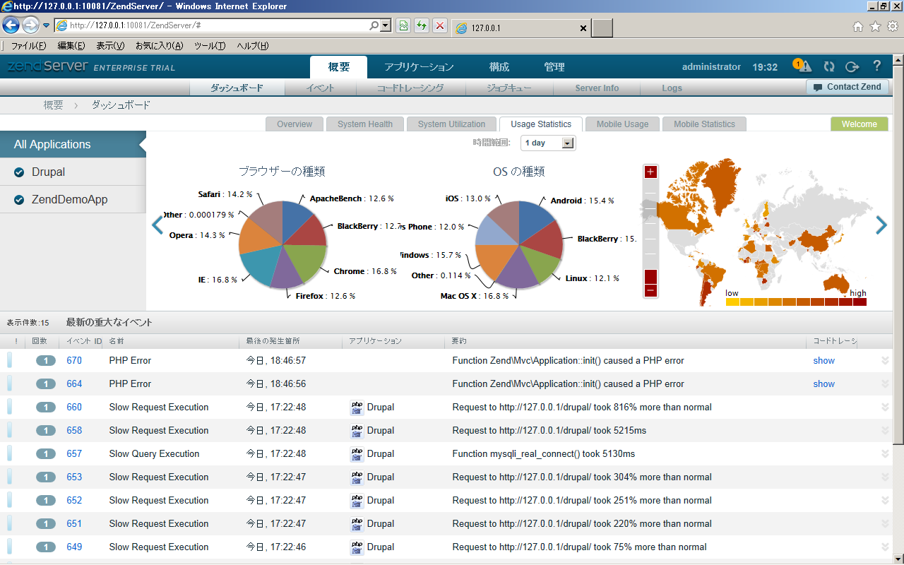Go to next dashboard chart arrow
The width and height of the screenshot is (904, 565).
pos(881,225)
